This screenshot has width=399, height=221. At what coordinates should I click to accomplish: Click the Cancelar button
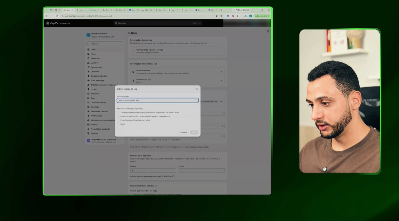(184, 132)
